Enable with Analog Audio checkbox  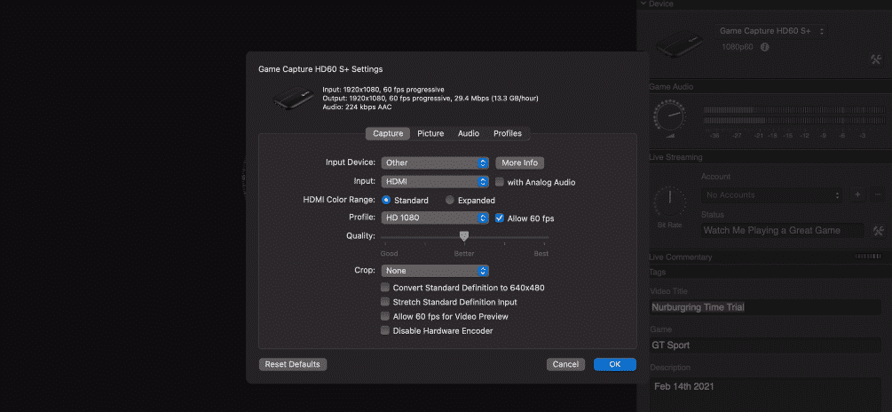point(500,182)
